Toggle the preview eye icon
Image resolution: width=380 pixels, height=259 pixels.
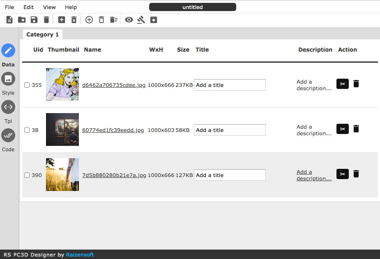click(129, 20)
